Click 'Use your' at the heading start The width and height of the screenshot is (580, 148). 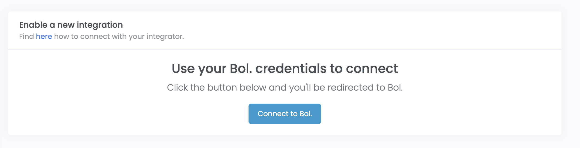tap(196, 69)
